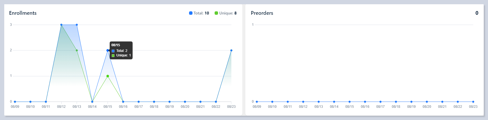Select the highlighted blue Total point at 08/15
The image size is (488, 120).
point(108,50)
